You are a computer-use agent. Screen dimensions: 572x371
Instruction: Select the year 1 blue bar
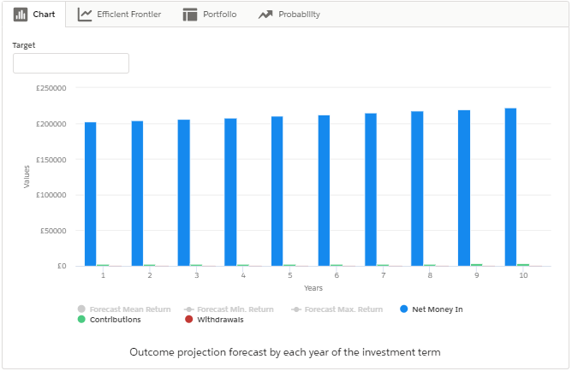91,194
